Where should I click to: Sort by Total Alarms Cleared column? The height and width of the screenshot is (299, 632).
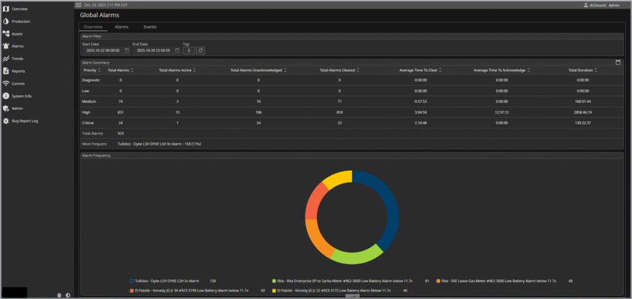pos(358,70)
